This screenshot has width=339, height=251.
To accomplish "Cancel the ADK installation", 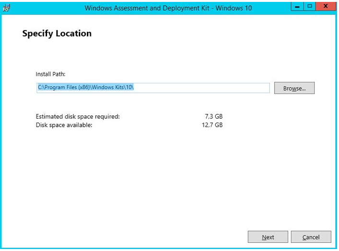I will tap(311, 237).
